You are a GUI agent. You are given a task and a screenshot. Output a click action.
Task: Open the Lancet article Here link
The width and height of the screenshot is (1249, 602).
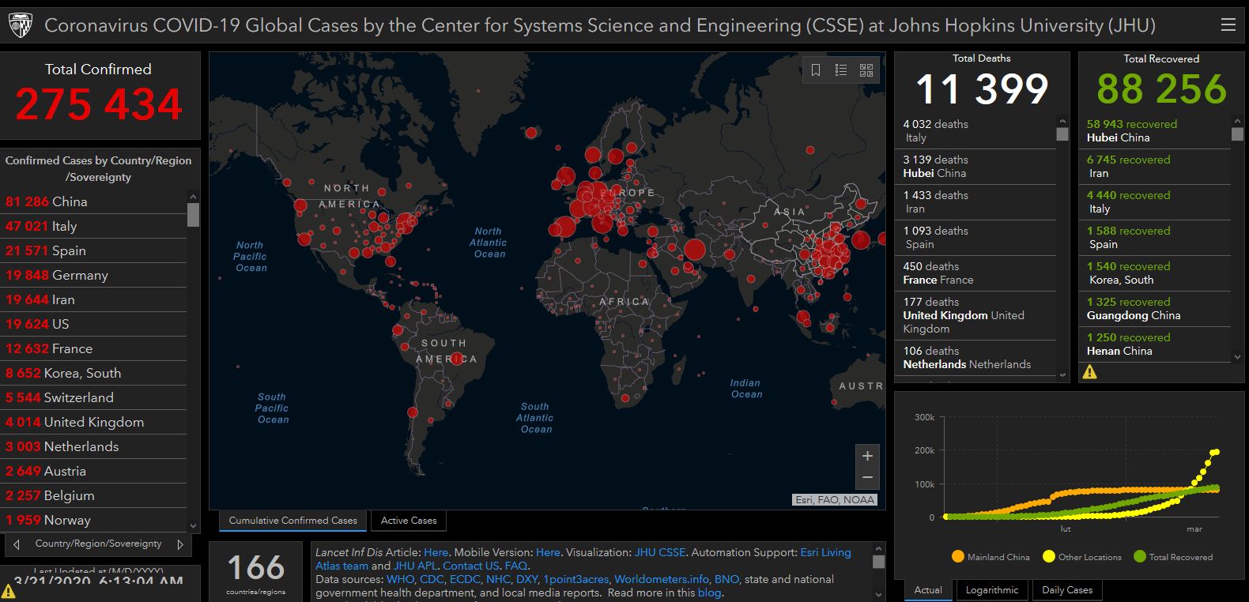click(x=436, y=552)
